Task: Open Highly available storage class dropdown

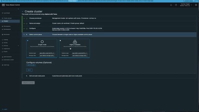Action: [80, 56]
